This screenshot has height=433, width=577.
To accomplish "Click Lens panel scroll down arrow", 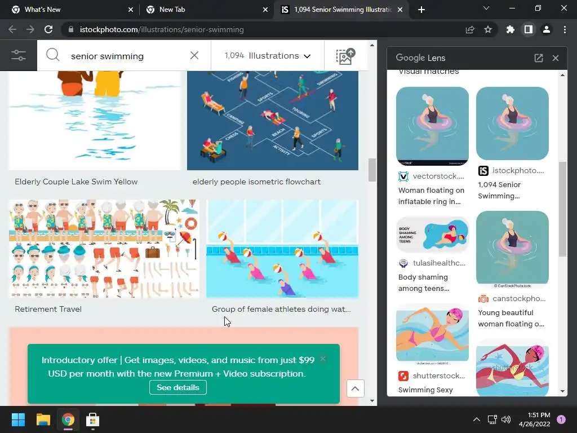I will pyautogui.click(x=562, y=391).
